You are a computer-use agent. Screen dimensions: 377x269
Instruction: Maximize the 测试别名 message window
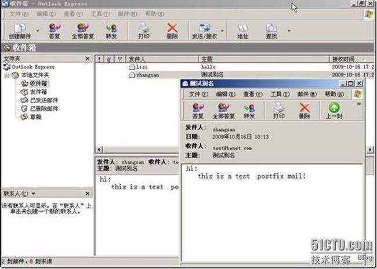(351, 83)
